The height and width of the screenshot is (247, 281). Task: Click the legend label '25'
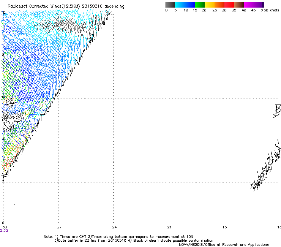(215, 10)
